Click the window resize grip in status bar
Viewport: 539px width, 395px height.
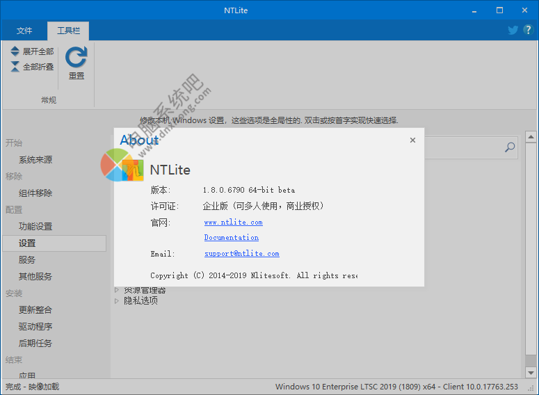point(531,388)
